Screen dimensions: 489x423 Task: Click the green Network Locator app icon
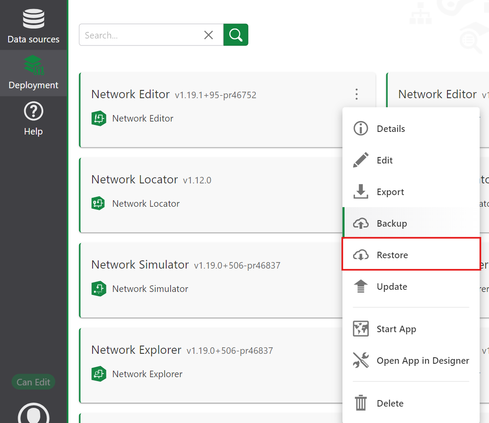pos(98,203)
